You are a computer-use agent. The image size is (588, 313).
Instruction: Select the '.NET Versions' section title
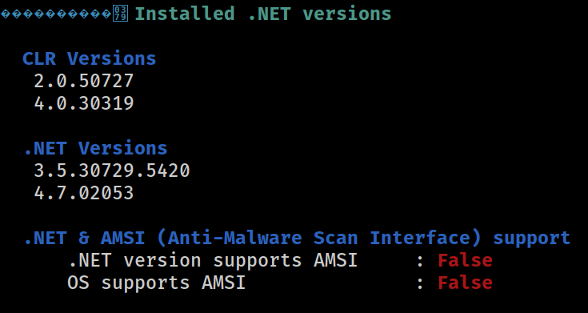95,148
